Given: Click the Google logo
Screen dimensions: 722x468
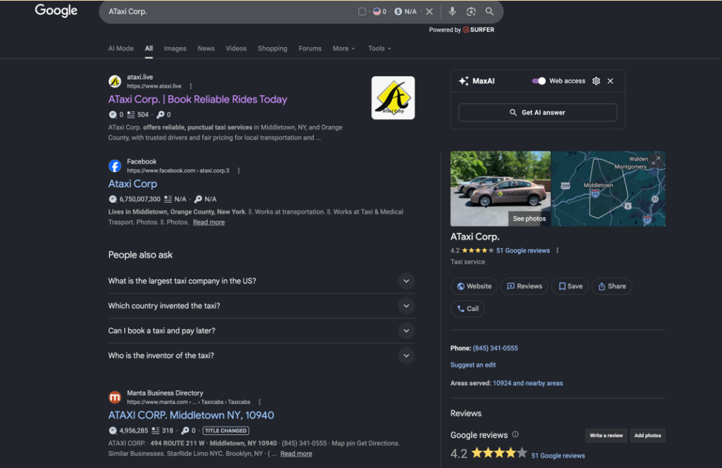Looking at the screenshot, I should [x=56, y=11].
